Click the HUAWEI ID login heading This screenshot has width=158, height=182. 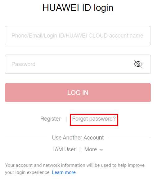pos(78,8)
